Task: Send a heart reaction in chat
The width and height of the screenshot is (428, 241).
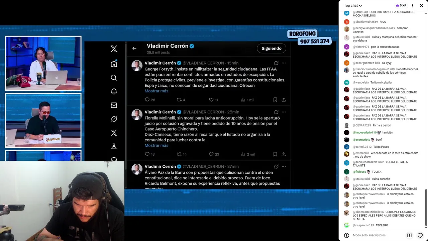Action: [x=420, y=235]
